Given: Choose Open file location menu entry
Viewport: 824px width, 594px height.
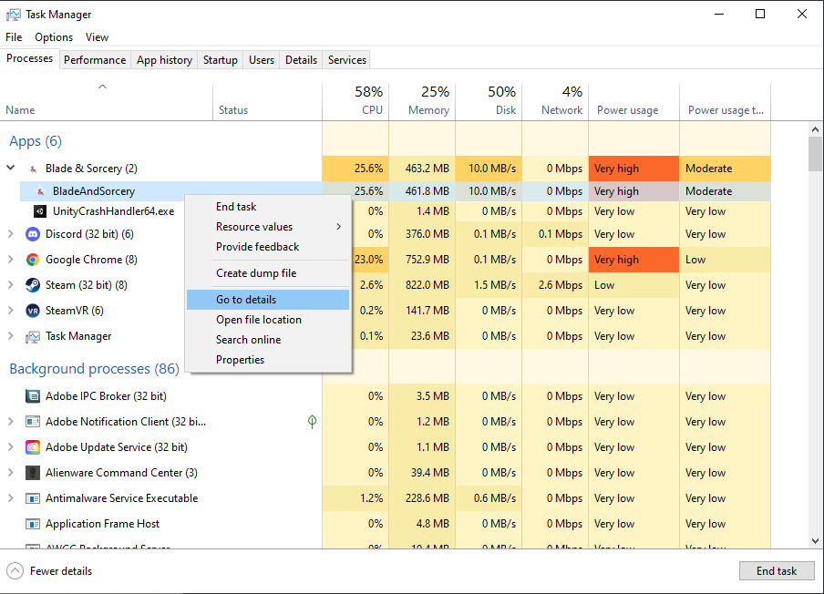Looking at the screenshot, I should [x=259, y=320].
